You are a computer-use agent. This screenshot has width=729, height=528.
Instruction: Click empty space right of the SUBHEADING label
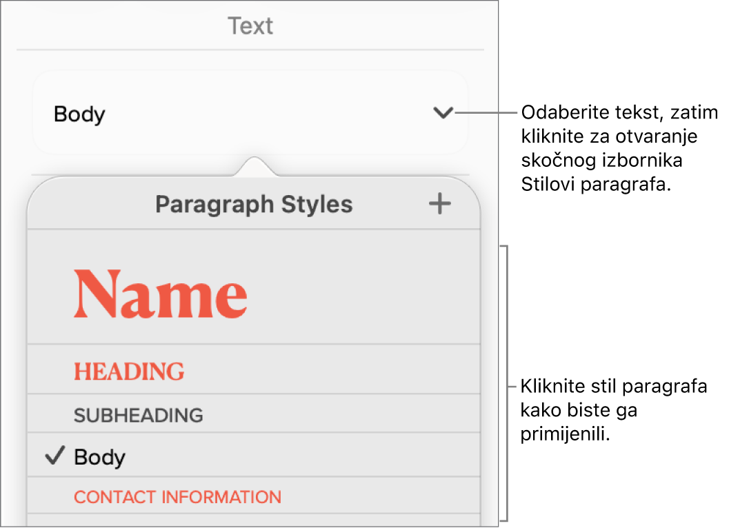point(345,415)
